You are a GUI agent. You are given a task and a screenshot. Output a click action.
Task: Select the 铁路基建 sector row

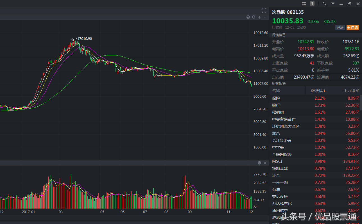click(315, 168)
